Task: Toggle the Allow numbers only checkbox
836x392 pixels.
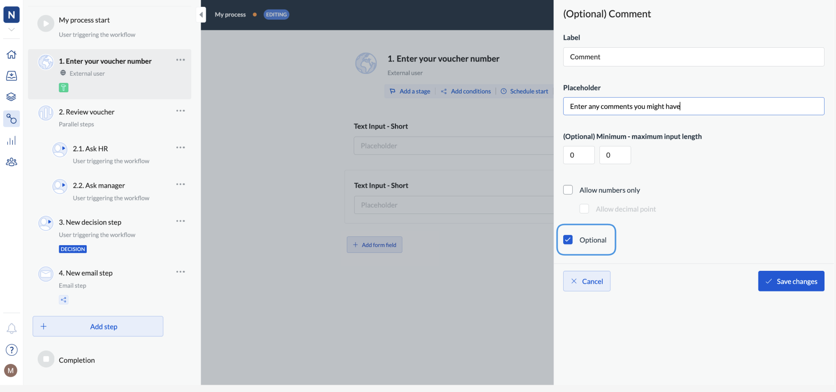Action: (568, 190)
